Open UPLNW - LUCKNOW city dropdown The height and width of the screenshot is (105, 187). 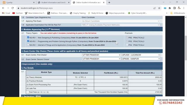click(141, 55)
